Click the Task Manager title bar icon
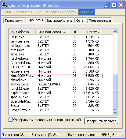The image size is (126, 139). [x=4, y=5]
